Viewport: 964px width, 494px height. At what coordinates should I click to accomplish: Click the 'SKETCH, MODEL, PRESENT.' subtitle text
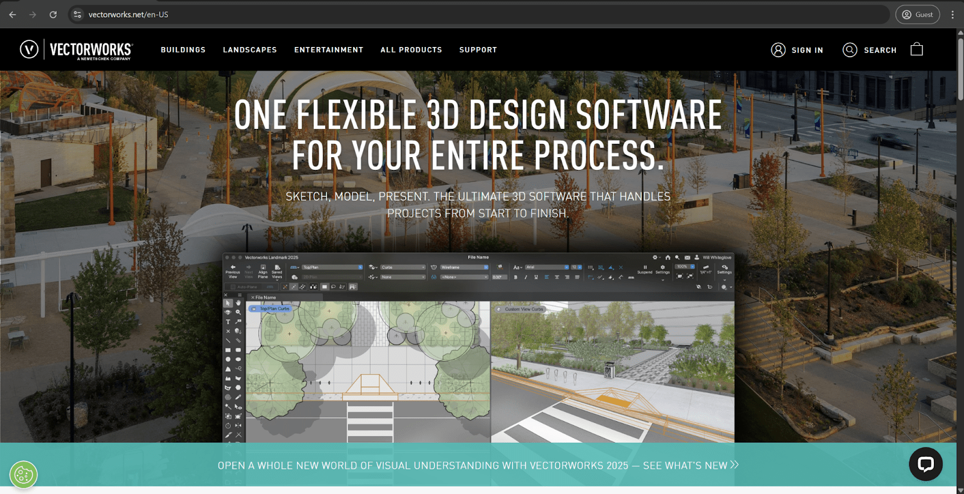click(358, 196)
